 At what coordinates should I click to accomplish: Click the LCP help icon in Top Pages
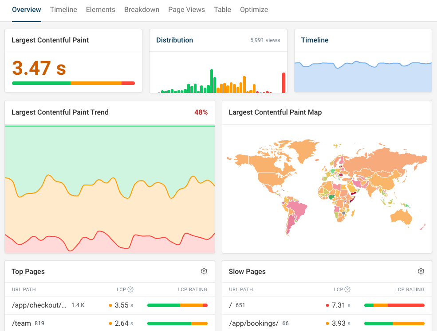(x=130, y=289)
